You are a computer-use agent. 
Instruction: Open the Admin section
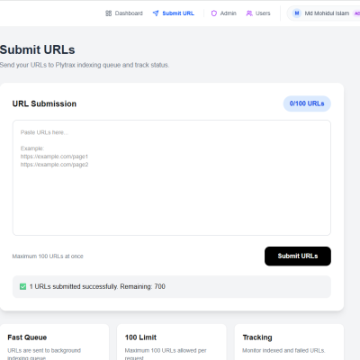point(223,13)
